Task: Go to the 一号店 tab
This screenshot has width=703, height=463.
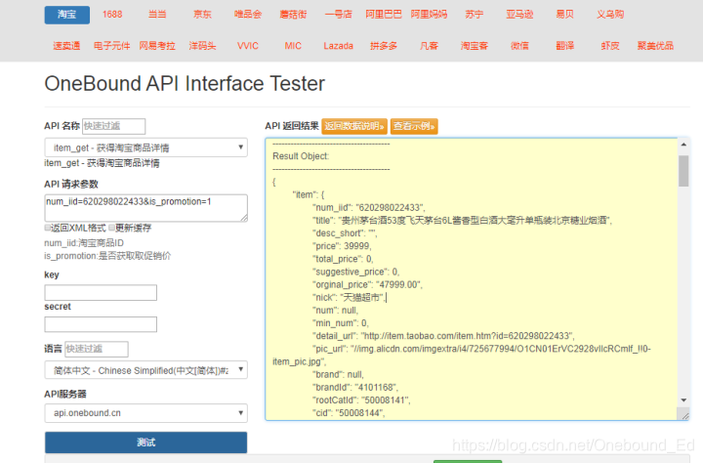Action: [x=338, y=15]
